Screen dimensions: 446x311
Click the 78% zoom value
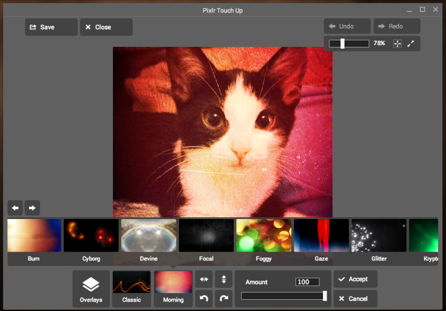click(x=379, y=43)
